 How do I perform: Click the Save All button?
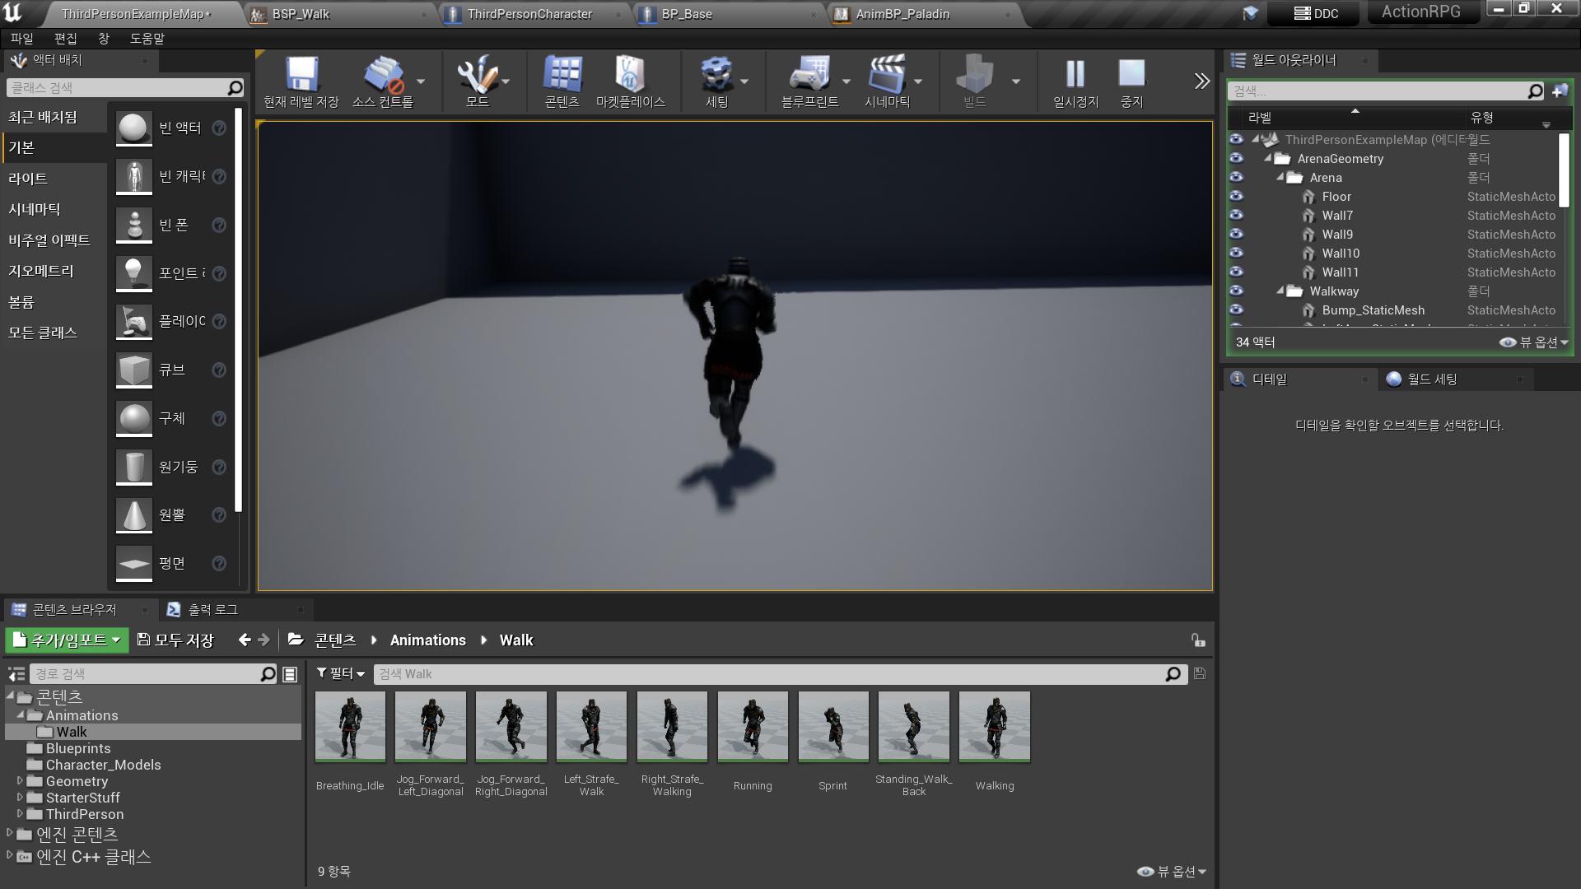[x=175, y=640]
